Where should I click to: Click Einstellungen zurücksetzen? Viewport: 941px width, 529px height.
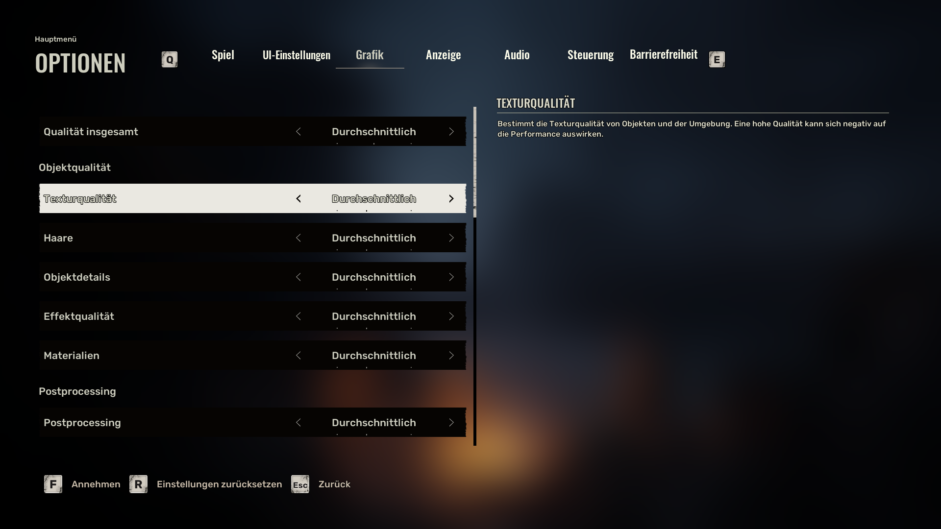point(220,484)
